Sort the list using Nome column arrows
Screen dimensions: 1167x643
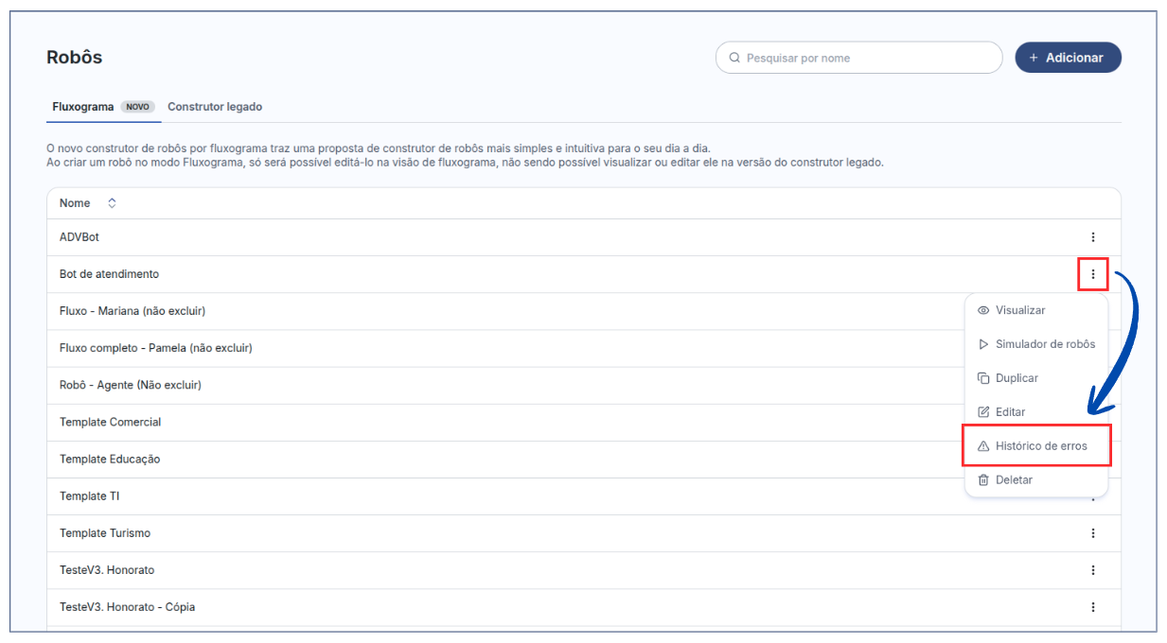(112, 203)
